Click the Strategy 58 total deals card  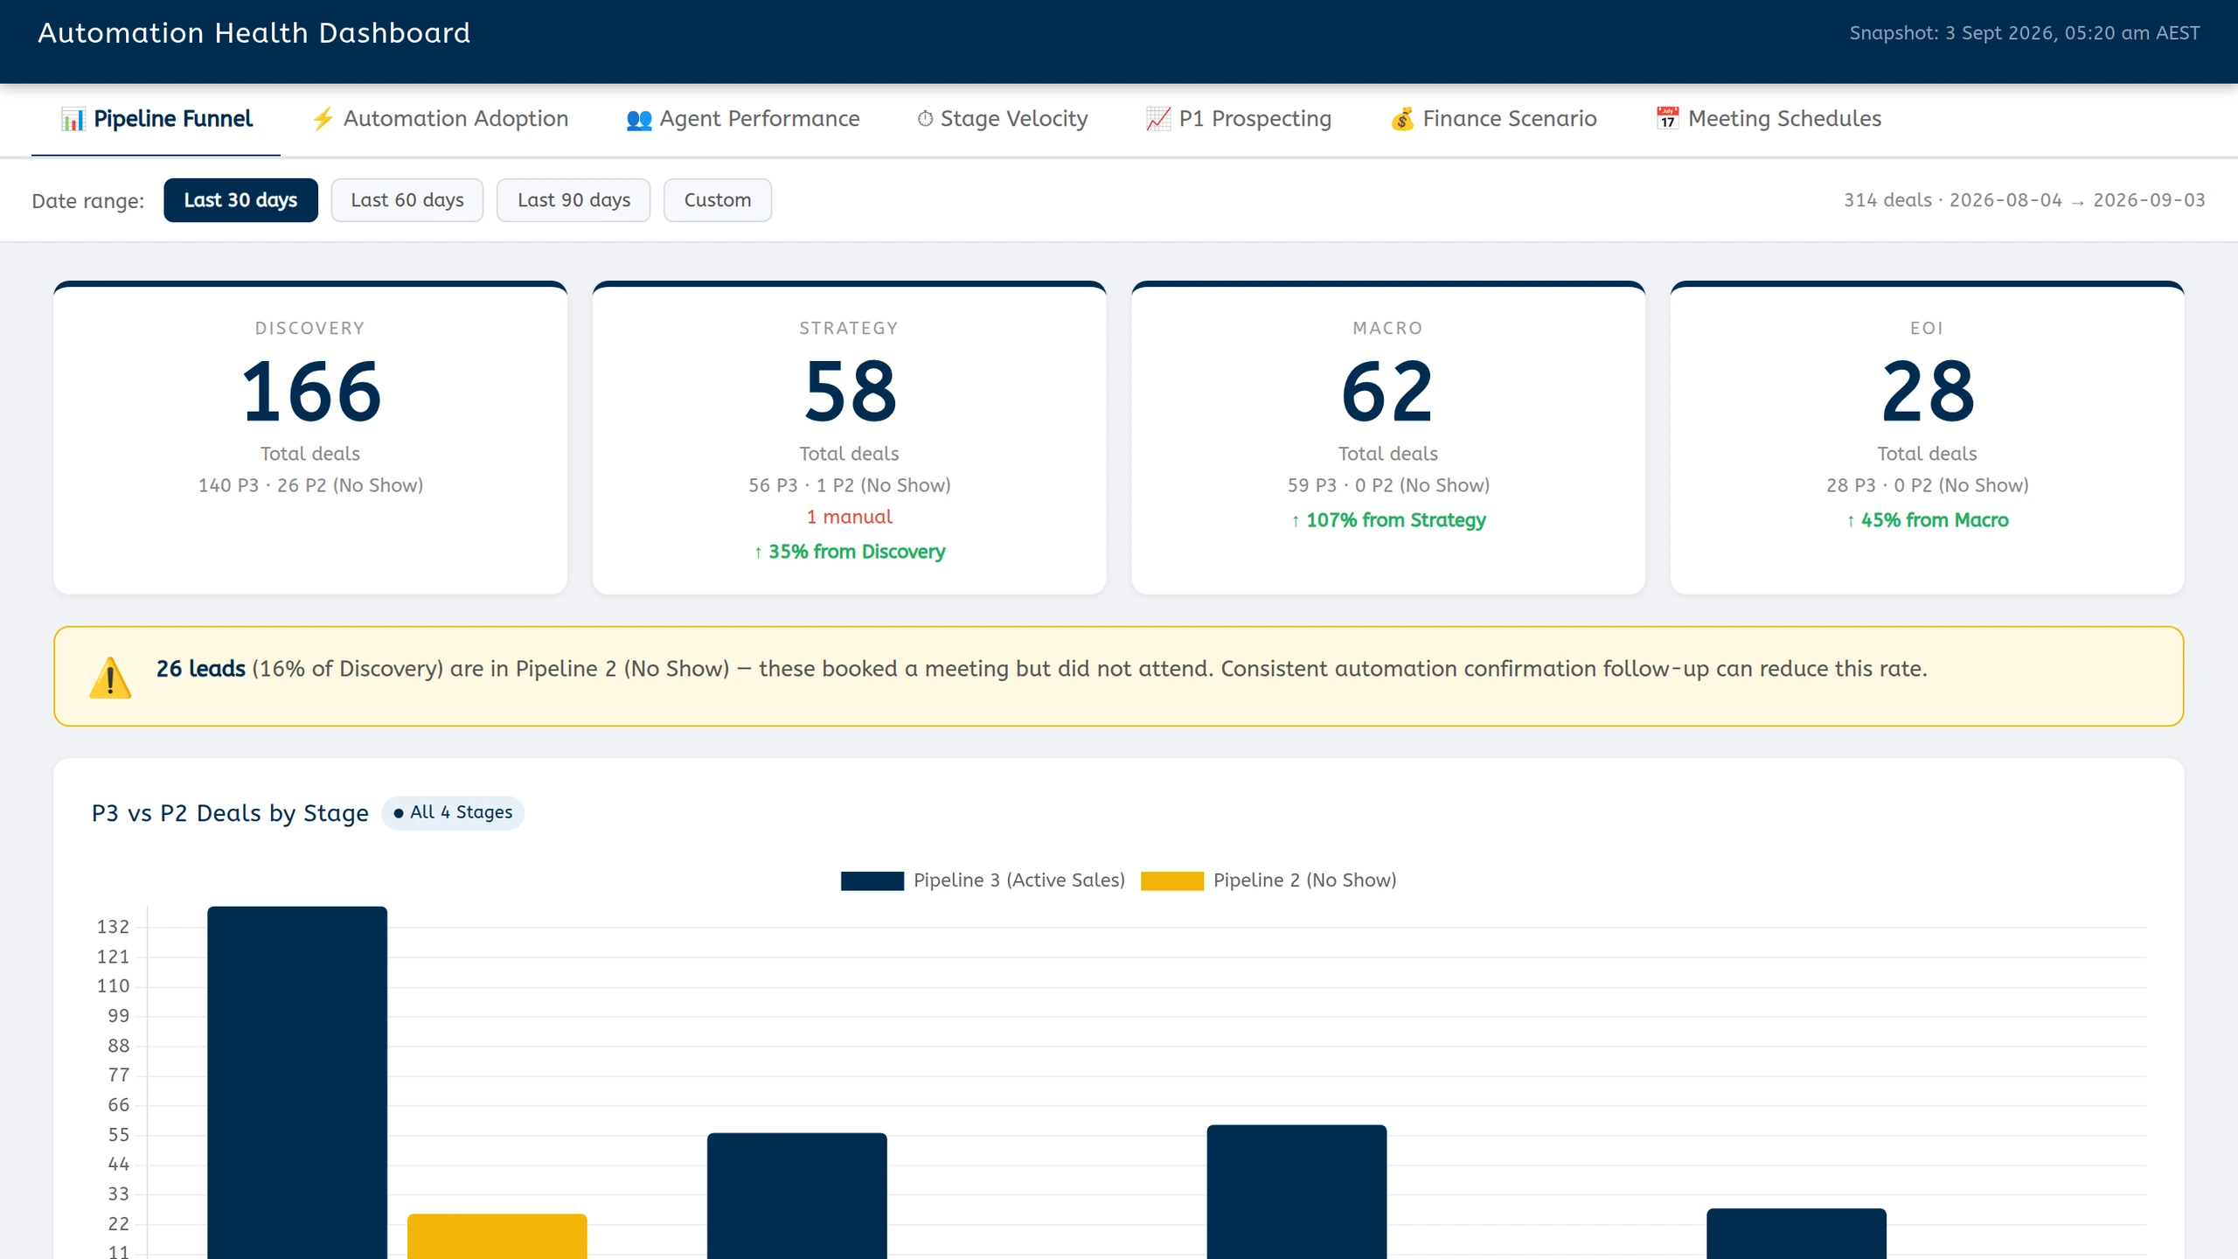pos(849,438)
